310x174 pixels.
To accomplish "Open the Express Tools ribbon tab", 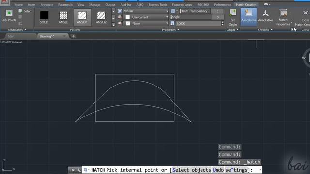I will click(x=158, y=4).
